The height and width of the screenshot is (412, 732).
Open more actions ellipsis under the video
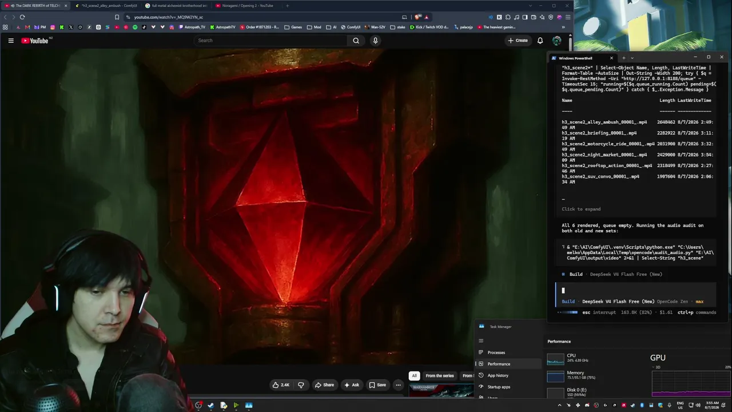(x=398, y=385)
